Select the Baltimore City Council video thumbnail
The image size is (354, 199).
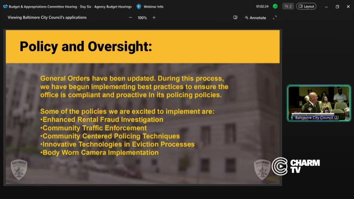point(319,103)
